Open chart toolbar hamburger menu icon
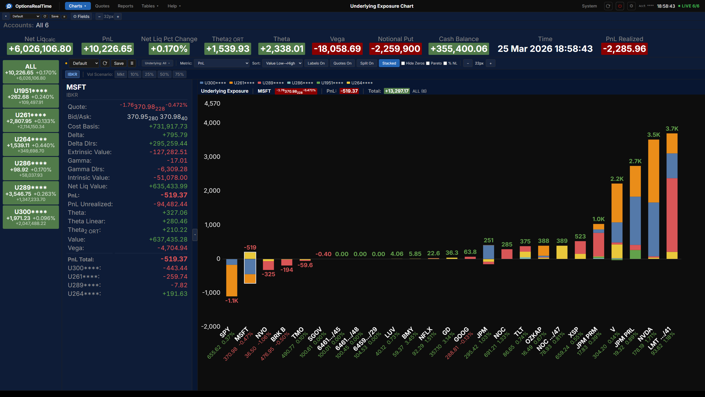This screenshot has width=705, height=397. click(132, 63)
